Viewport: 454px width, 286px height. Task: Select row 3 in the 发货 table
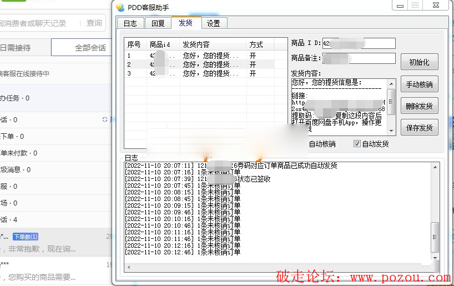point(199,73)
